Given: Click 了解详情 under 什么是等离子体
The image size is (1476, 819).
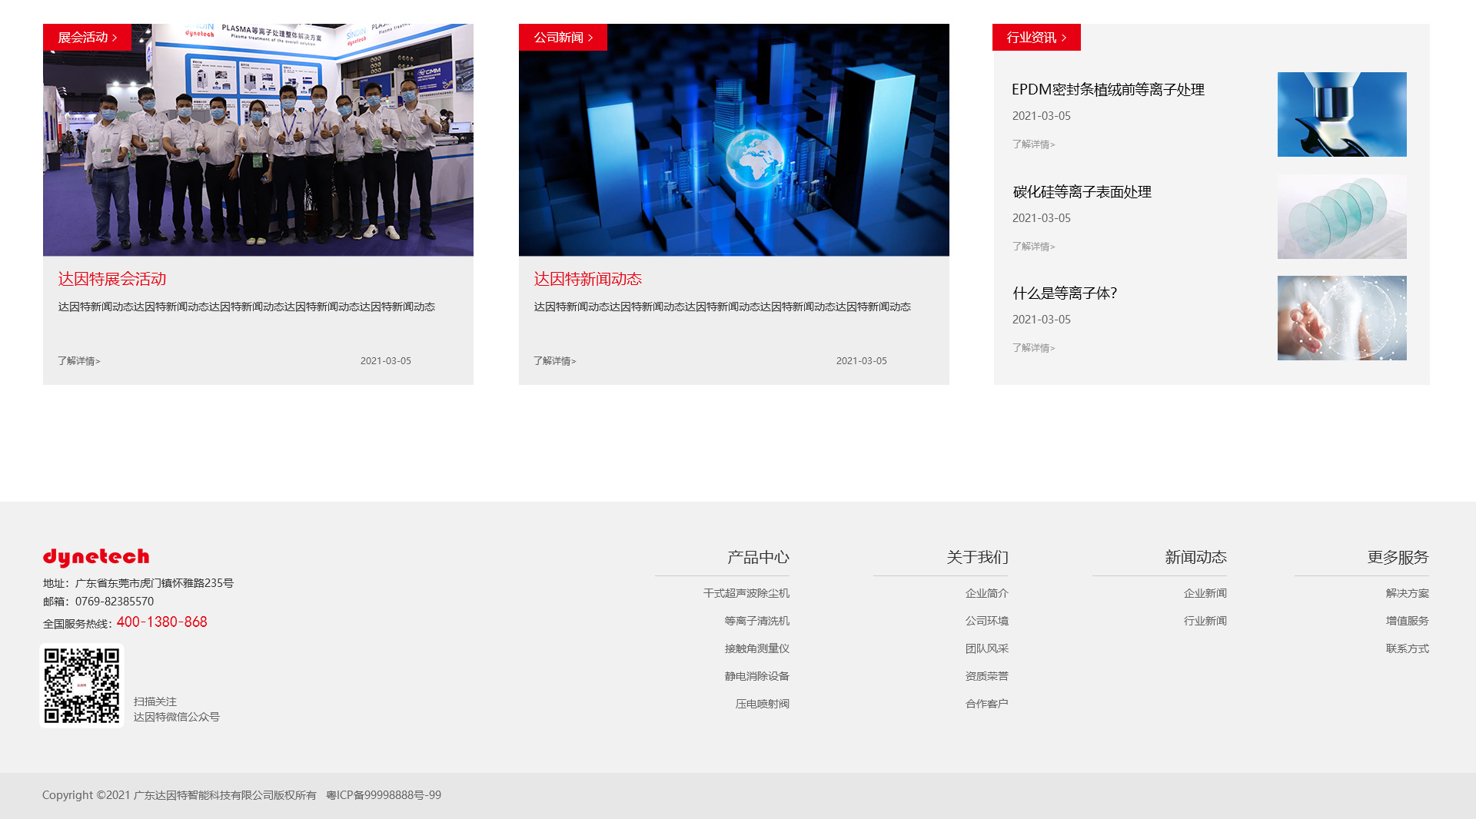Looking at the screenshot, I should [1033, 348].
